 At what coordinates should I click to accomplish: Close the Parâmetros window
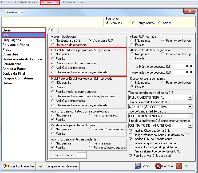point(190,11)
